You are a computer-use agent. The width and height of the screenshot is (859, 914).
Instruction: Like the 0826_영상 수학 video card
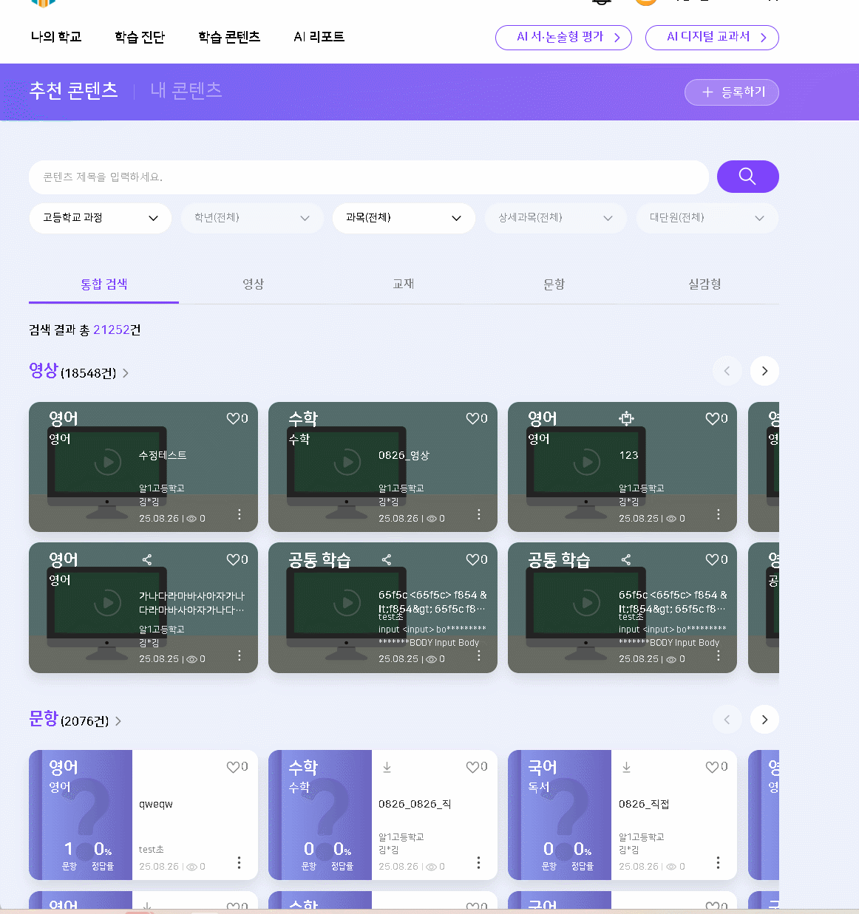[472, 419]
